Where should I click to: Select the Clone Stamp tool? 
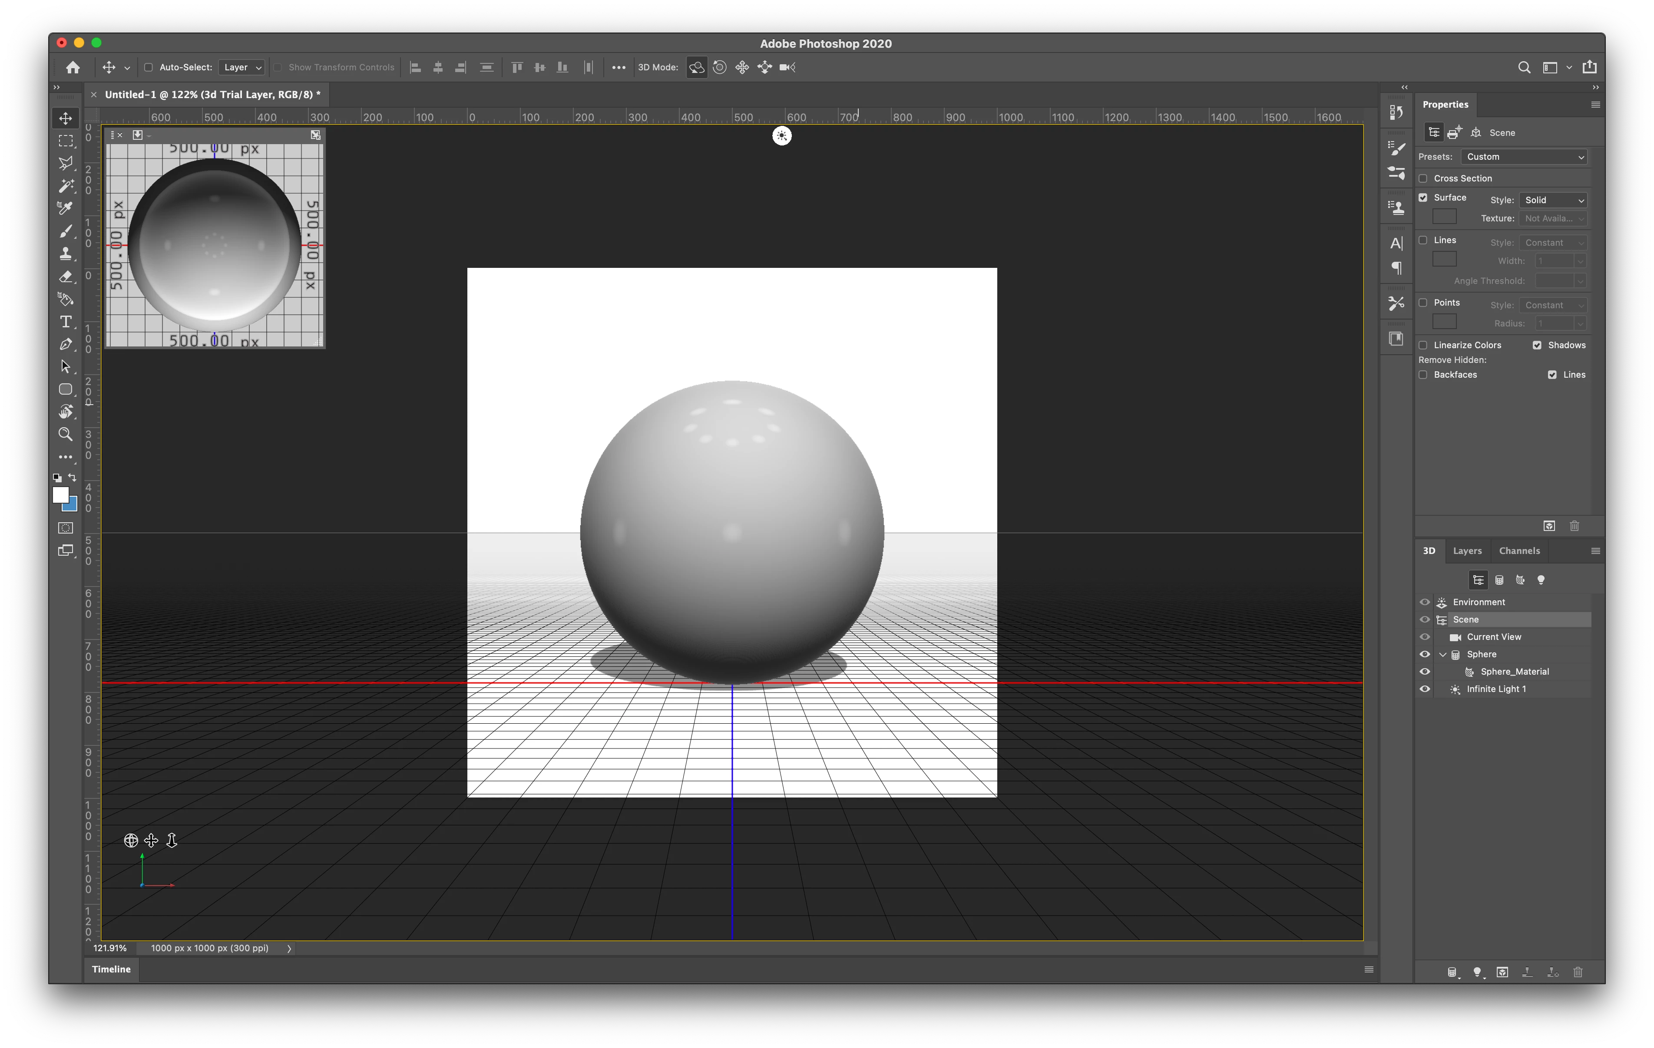(66, 254)
